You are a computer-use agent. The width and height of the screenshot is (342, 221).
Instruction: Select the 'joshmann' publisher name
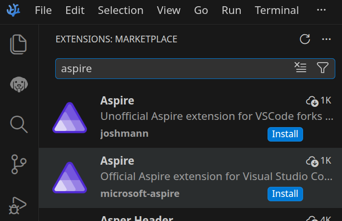coord(124,133)
